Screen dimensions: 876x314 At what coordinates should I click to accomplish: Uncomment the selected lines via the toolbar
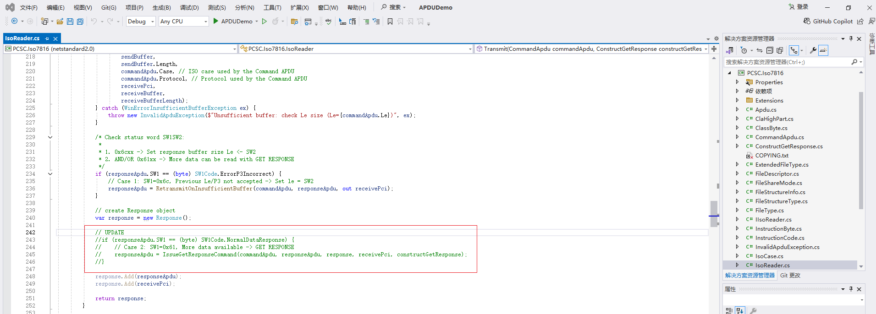click(x=376, y=22)
